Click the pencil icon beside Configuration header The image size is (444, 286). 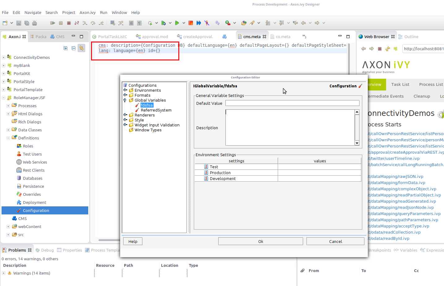[360, 86]
